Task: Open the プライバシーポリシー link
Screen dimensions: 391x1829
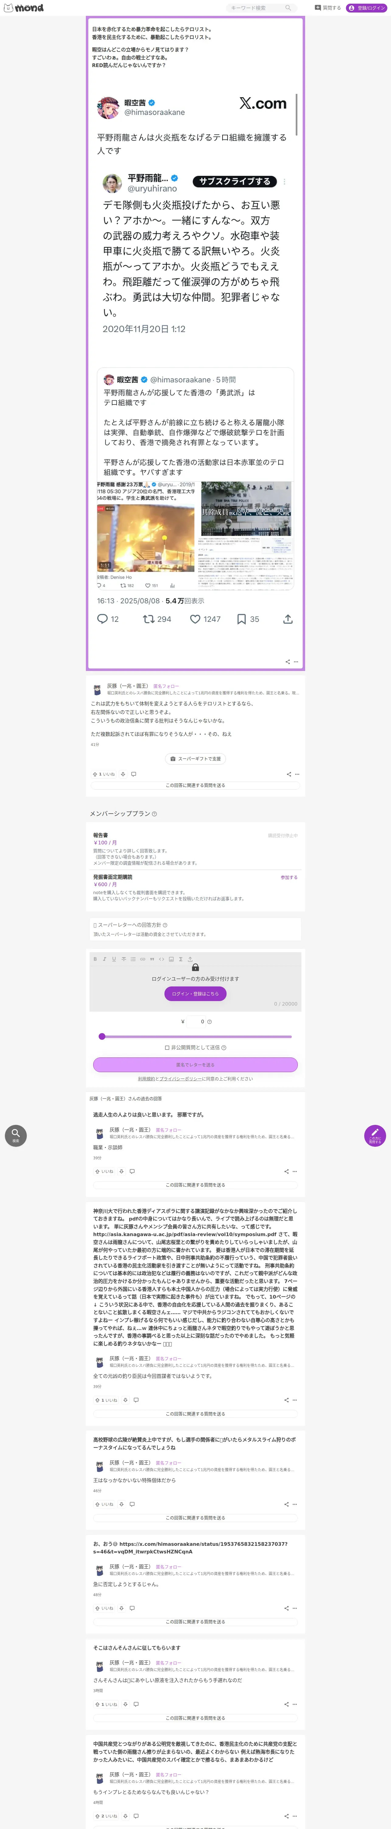Action: coord(180,1079)
